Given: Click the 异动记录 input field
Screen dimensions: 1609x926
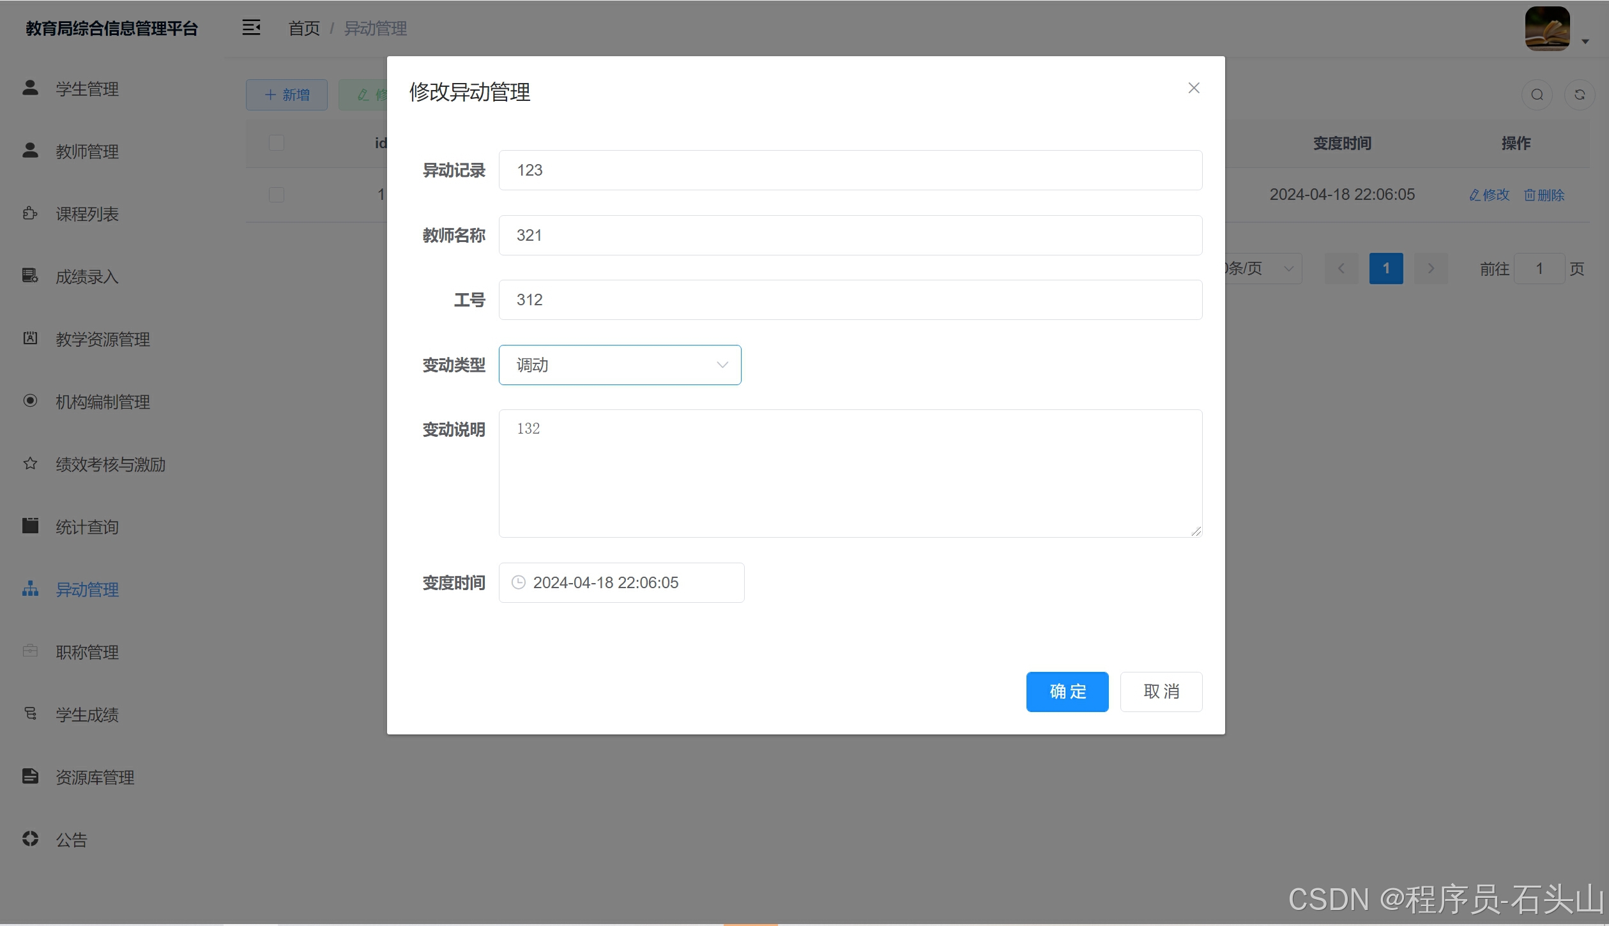Looking at the screenshot, I should coord(849,170).
